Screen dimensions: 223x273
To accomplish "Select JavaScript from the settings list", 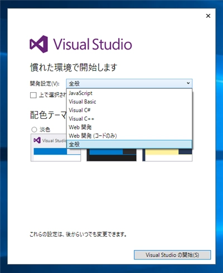I will point(129,93).
